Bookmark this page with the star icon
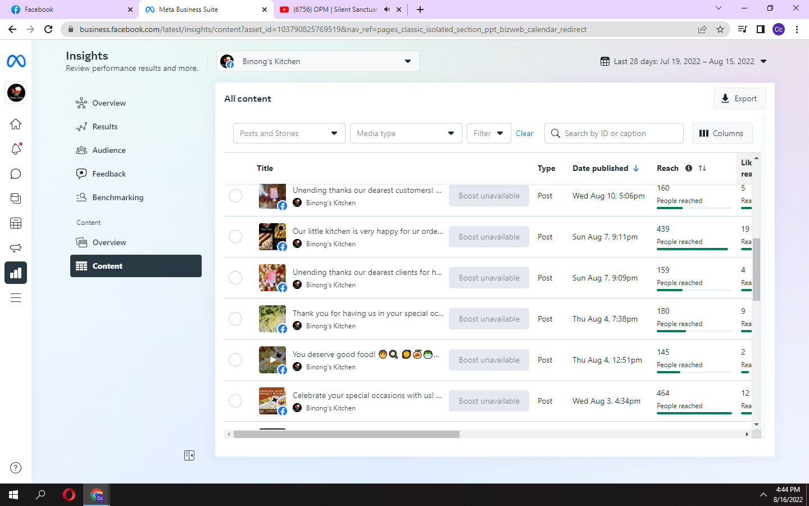The width and height of the screenshot is (809, 506). click(x=720, y=29)
